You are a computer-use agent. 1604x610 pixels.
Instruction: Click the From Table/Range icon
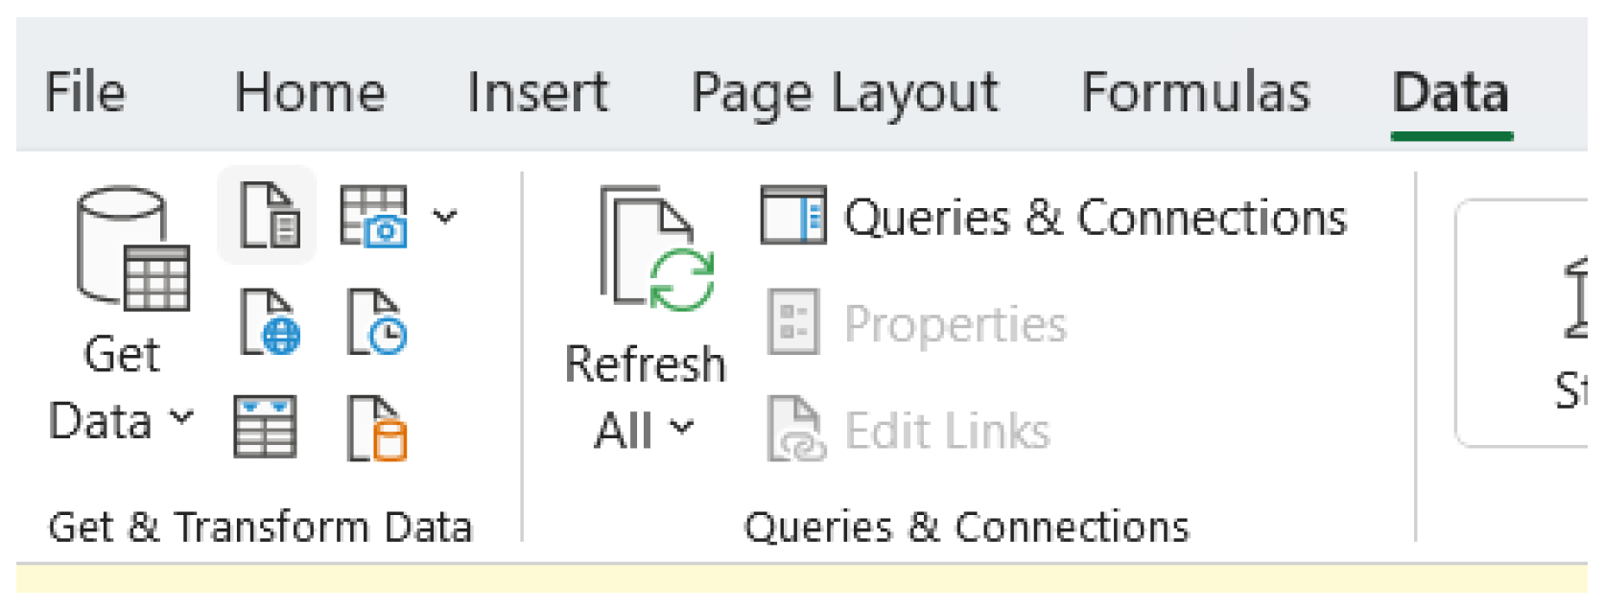click(x=266, y=428)
